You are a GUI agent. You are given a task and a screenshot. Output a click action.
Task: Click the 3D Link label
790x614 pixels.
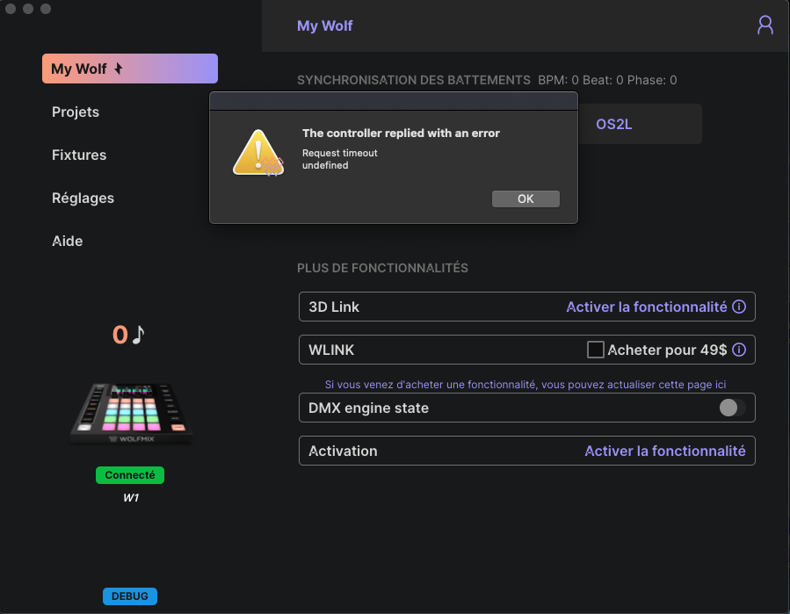click(x=334, y=307)
